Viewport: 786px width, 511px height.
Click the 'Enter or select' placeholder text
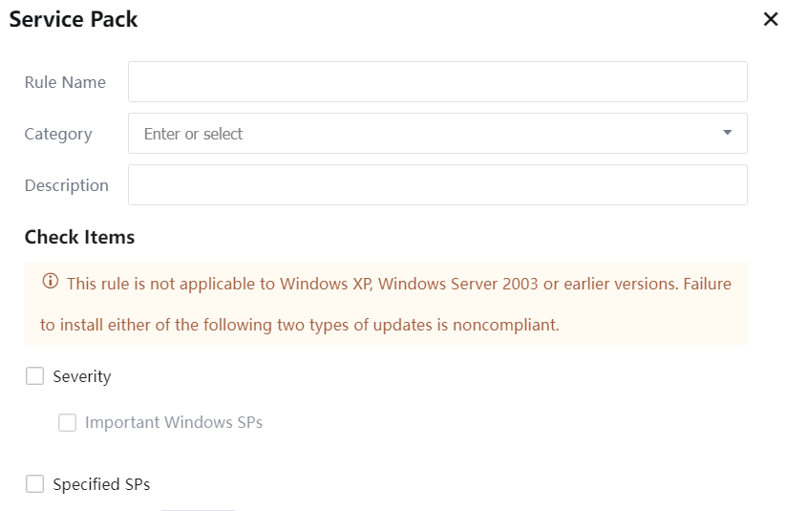point(194,134)
